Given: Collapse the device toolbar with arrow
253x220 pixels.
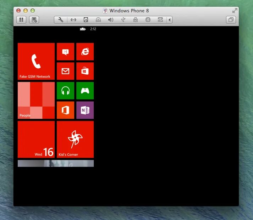Looking at the screenshot, I should (x=169, y=20).
